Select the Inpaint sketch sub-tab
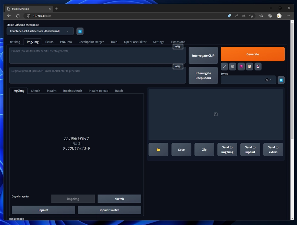Screen dimensions: 297x225 (72, 91)
